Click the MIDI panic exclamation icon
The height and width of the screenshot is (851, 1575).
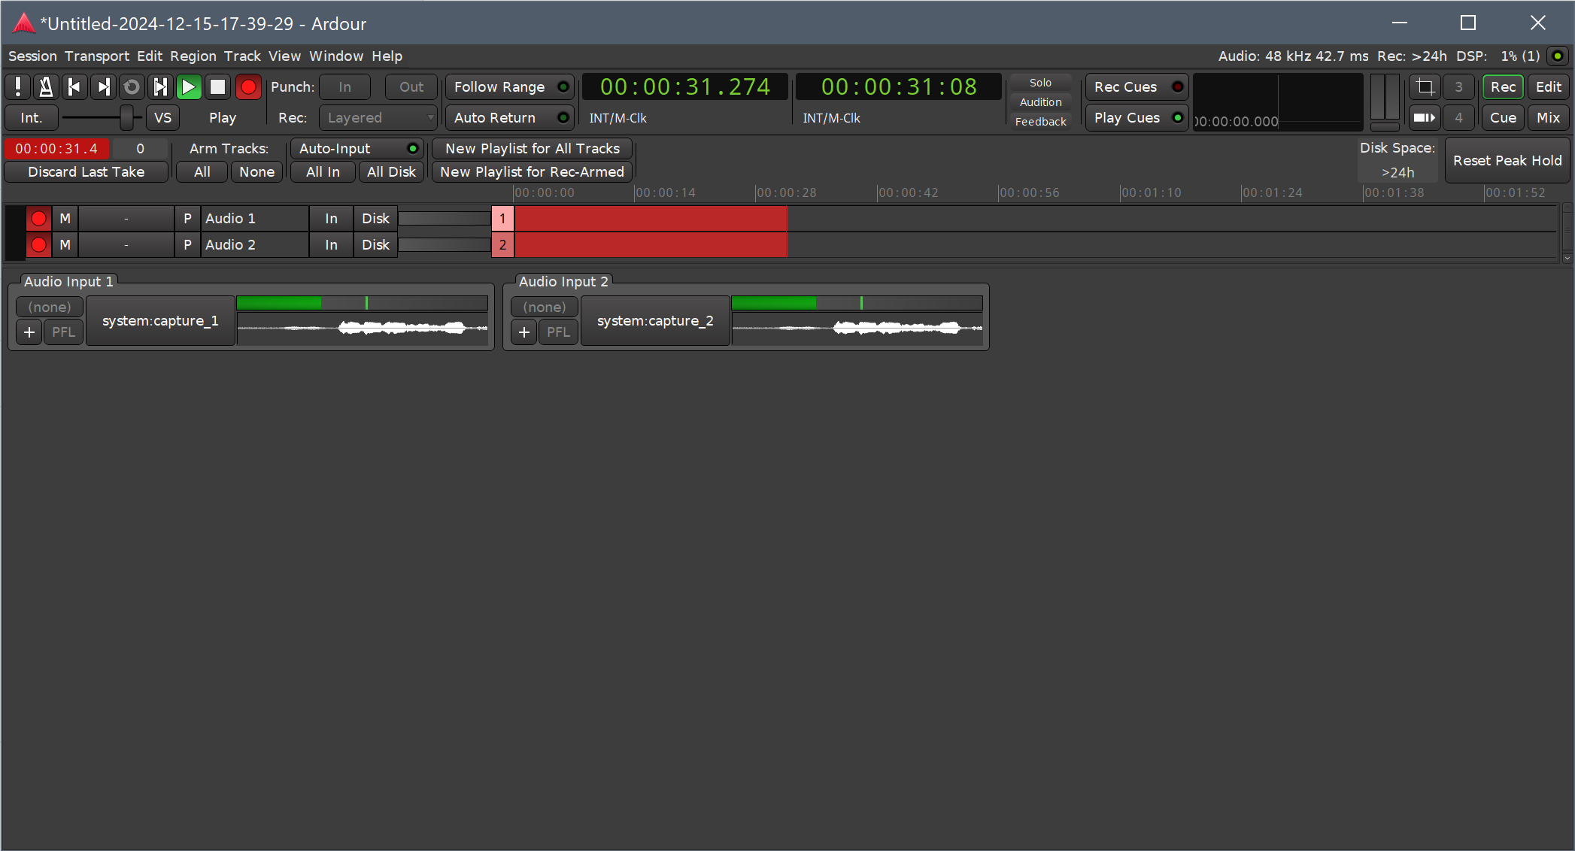click(18, 87)
